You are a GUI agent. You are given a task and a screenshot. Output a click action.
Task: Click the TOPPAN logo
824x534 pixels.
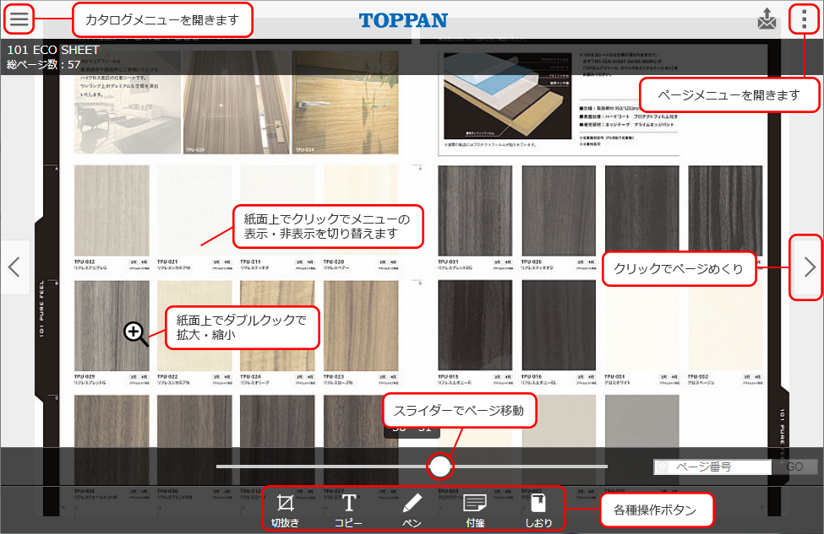click(403, 20)
